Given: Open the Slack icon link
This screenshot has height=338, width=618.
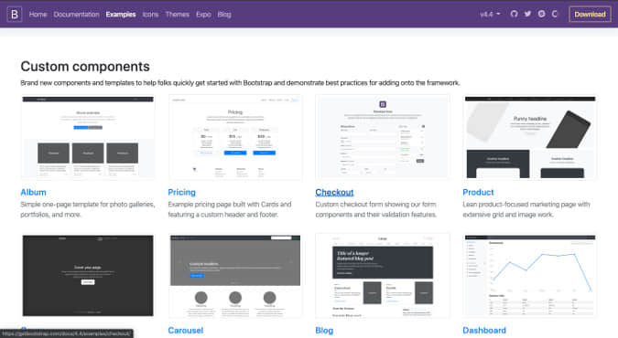Looking at the screenshot, I should click(541, 15).
